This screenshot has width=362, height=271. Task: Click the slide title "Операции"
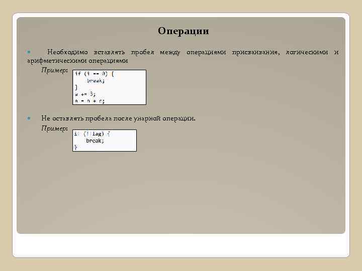pyautogui.click(x=184, y=31)
